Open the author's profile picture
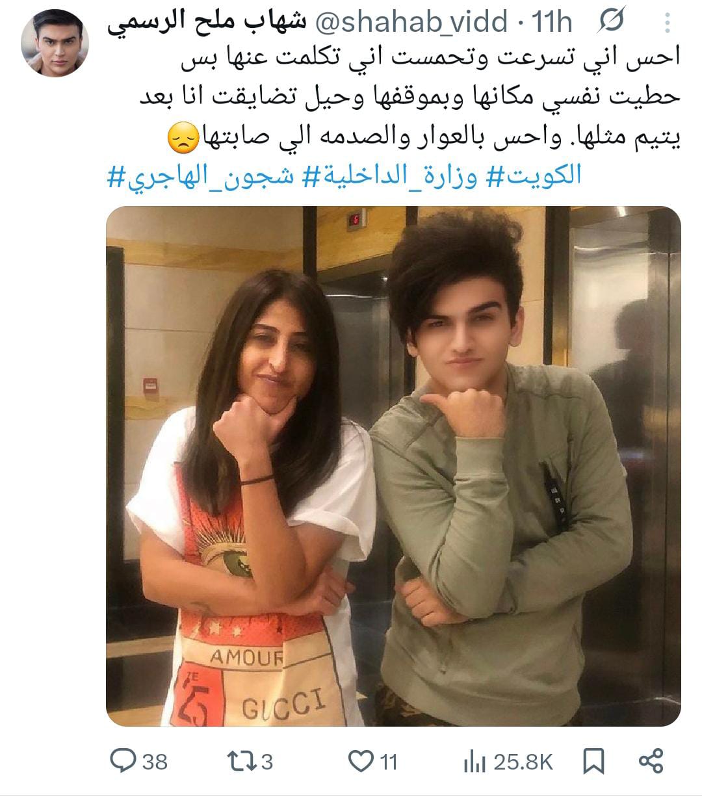The width and height of the screenshot is (702, 804). click(55, 43)
